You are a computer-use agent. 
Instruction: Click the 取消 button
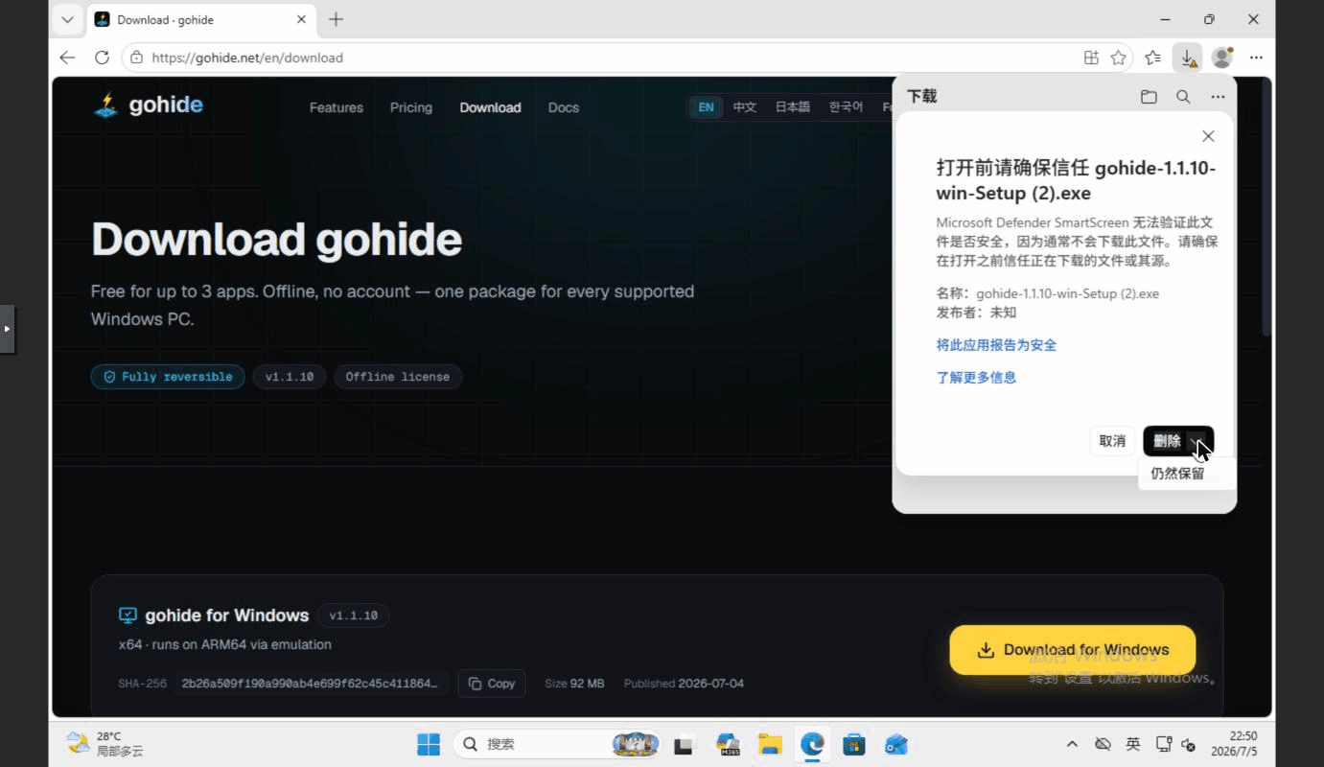[1112, 441]
